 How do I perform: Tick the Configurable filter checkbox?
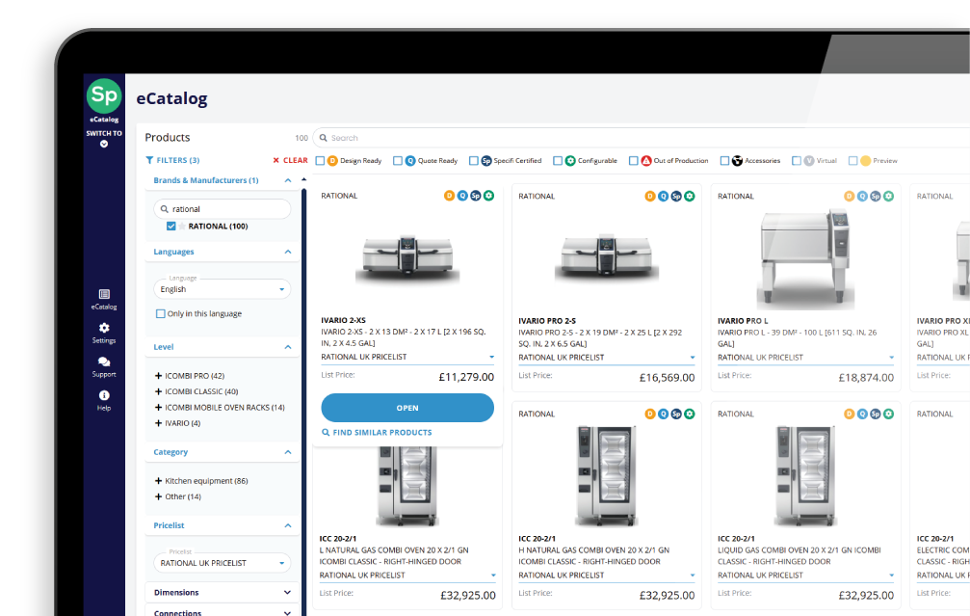[x=558, y=161]
